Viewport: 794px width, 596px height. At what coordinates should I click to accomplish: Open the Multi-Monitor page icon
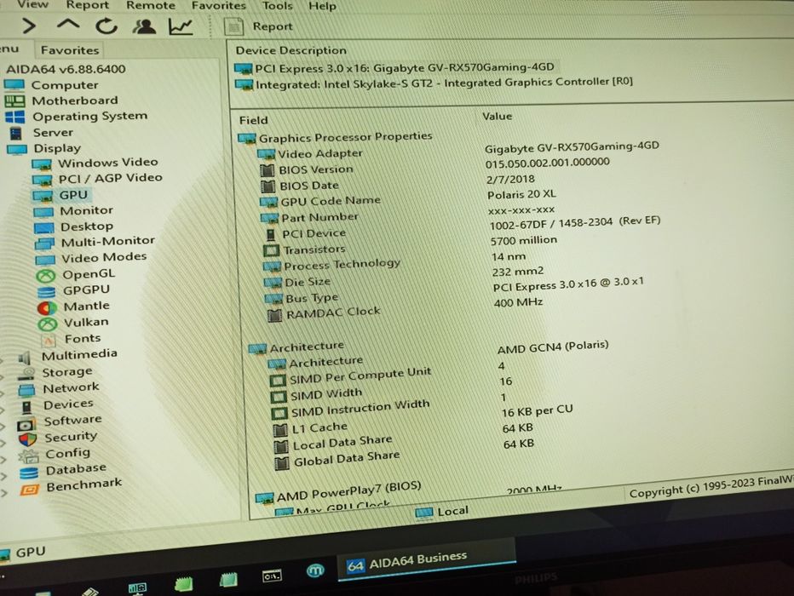tap(44, 244)
